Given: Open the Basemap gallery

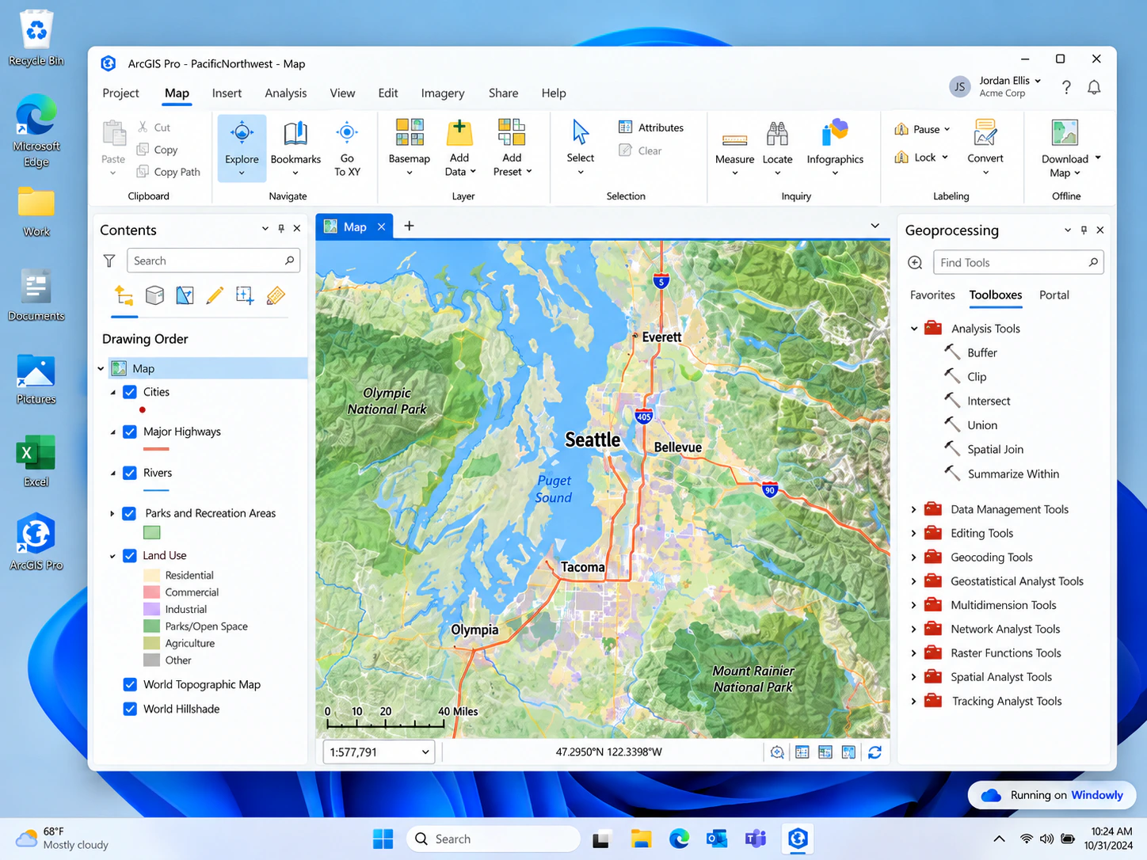Looking at the screenshot, I should pos(409,148).
